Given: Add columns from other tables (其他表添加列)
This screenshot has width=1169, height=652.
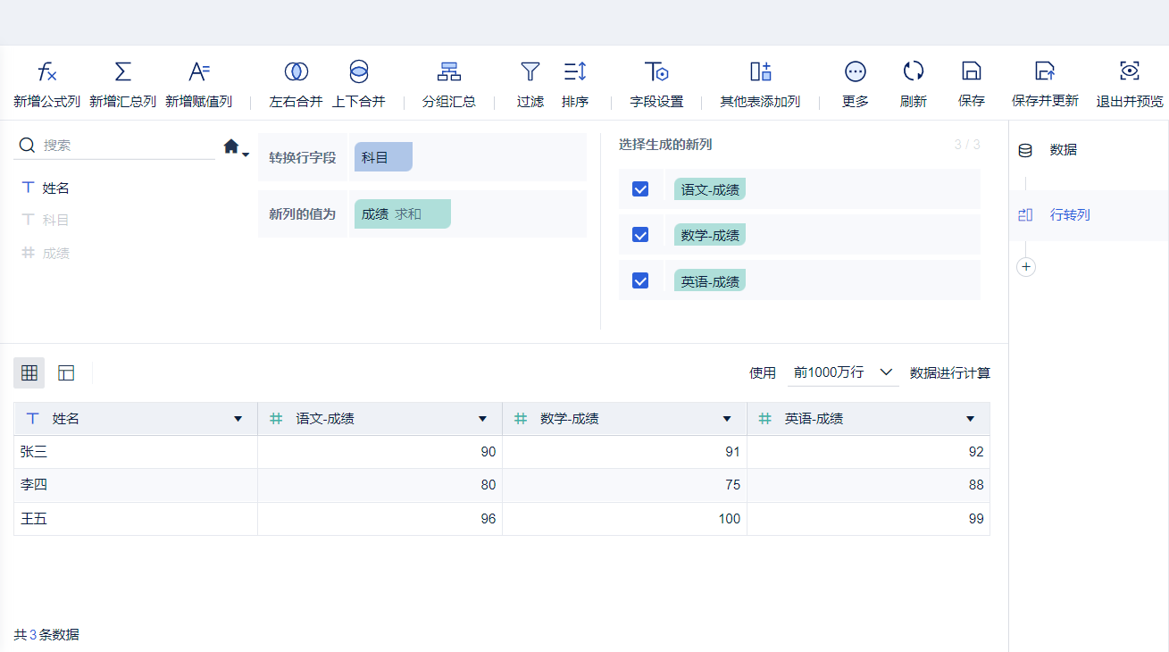Looking at the screenshot, I should [x=760, y=85].
